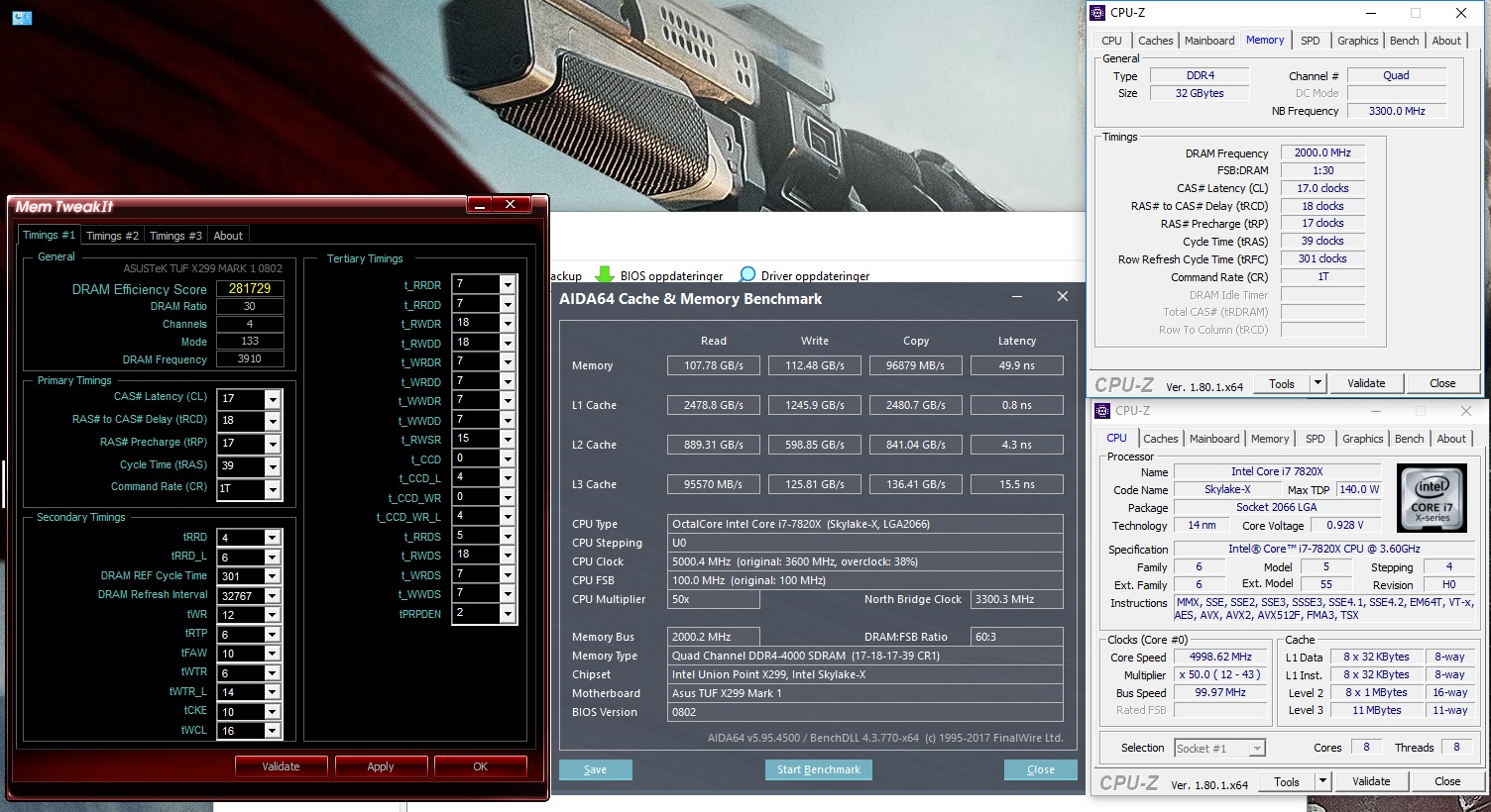Viewport: 1491px width, 812px height.
Task: Open Mainboard tab in lower CPU-Z window
Action: coord(1214,439)
